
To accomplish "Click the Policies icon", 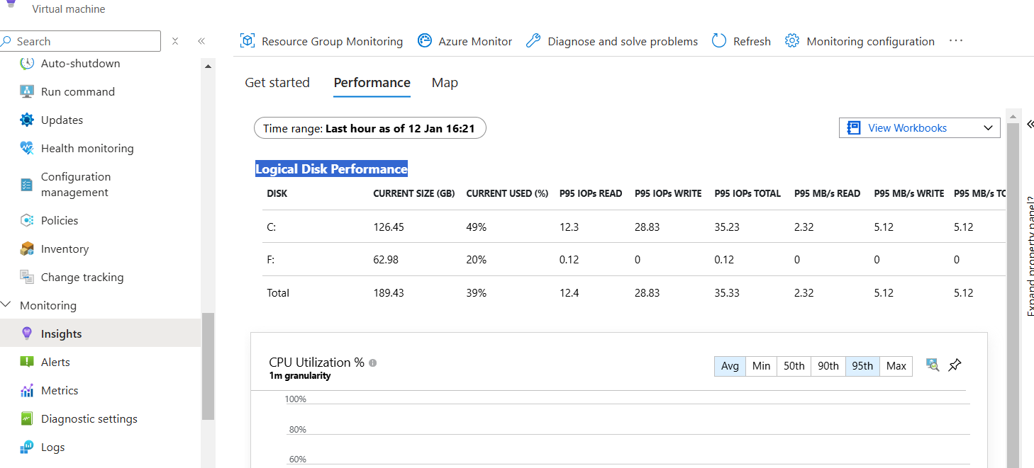I will point(27,220).
